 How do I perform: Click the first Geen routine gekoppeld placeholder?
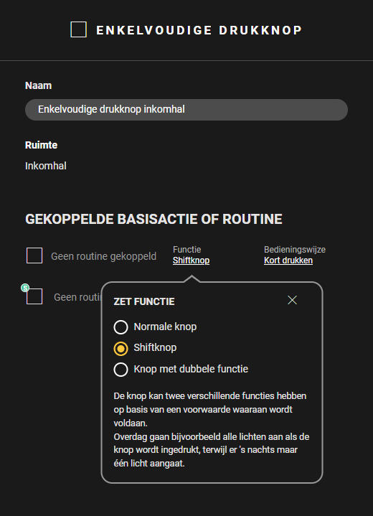[103, 256]
